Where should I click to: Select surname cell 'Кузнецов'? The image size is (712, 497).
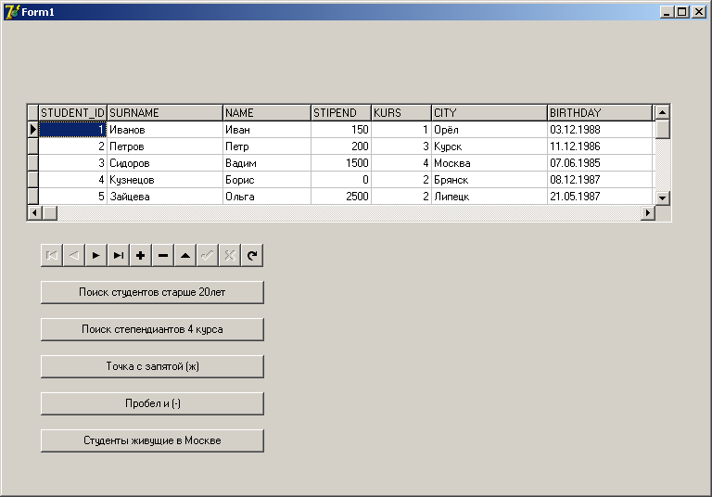click(x=165, y=180)
